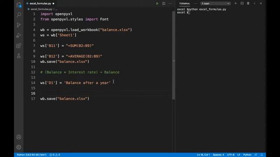
Task: Open editor More Actions ellipsis
Action: click(x=170, y=3)
